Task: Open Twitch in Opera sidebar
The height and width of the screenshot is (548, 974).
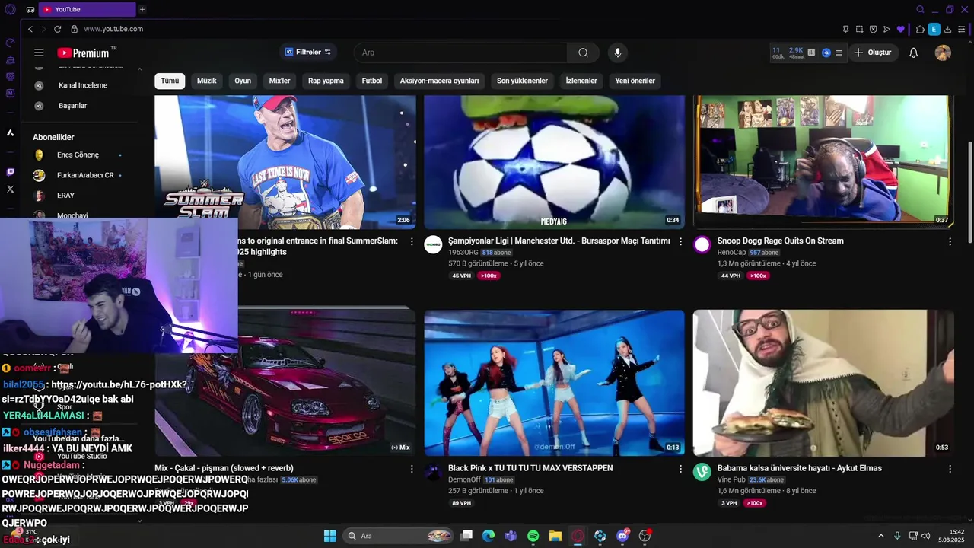Action: pos(10,173)
